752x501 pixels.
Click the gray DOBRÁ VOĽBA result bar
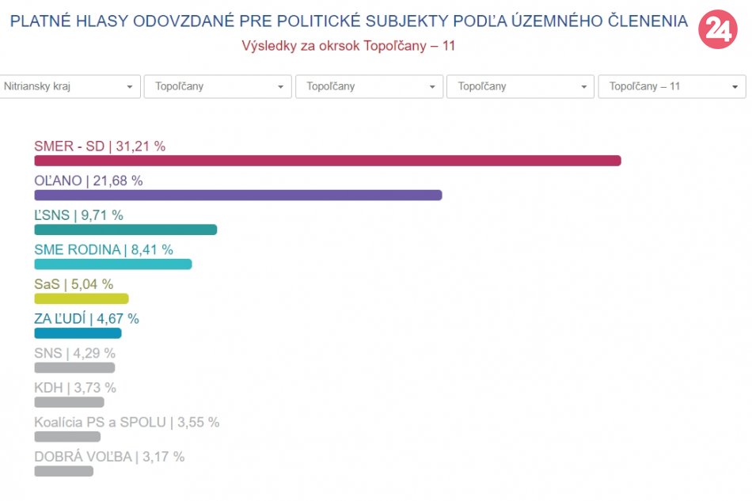pyautogui.click(x=63, y=471)
